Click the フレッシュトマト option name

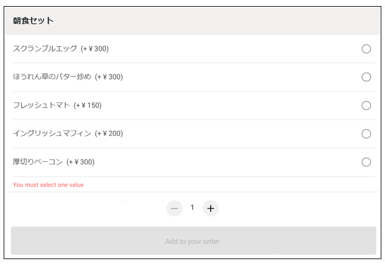pos(41,106)
